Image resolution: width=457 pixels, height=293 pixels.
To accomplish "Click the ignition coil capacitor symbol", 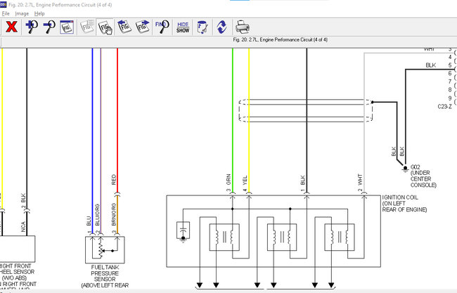I will [x=183, y=231].
